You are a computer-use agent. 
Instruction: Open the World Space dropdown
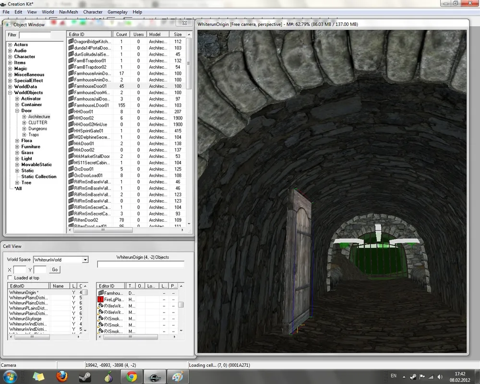tap(85, 260)
